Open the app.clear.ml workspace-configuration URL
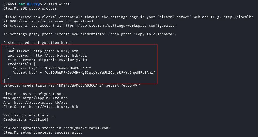The image size is (258, 137). pyautogui.click(x=120, y=25)
